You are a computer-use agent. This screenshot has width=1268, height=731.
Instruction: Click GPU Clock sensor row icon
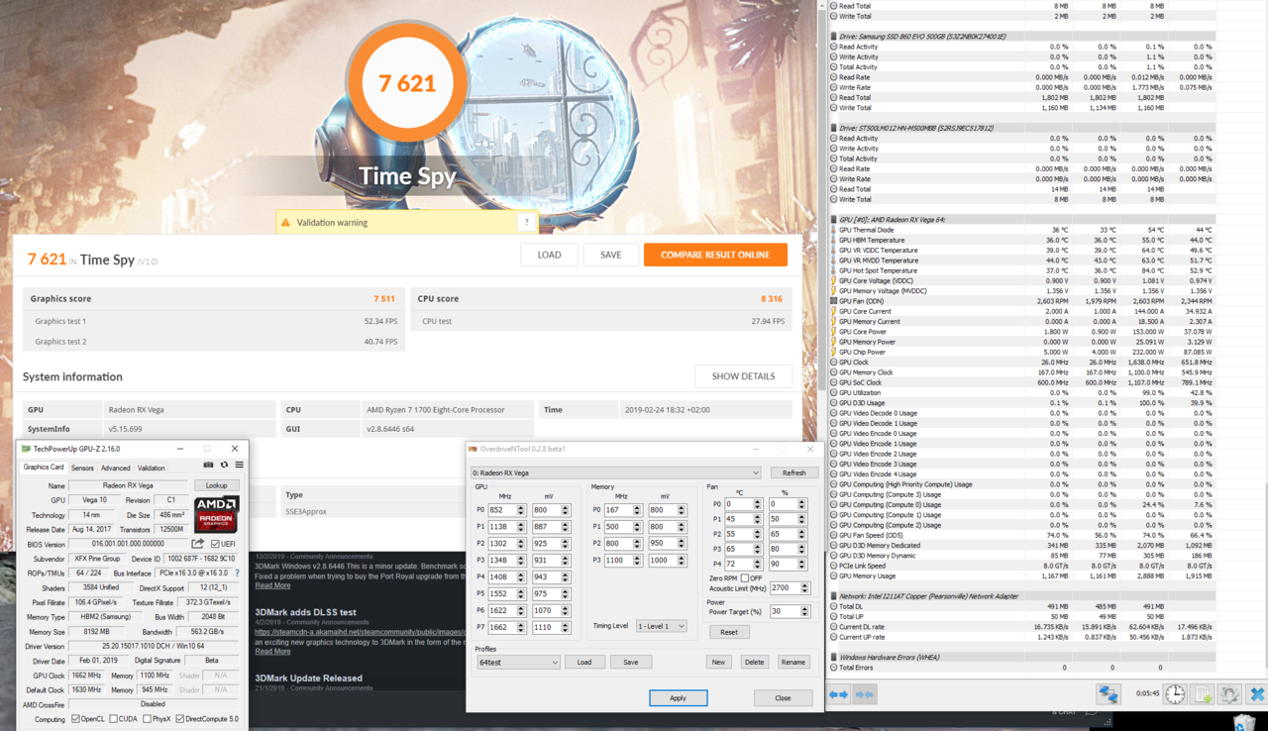point(833,363)
